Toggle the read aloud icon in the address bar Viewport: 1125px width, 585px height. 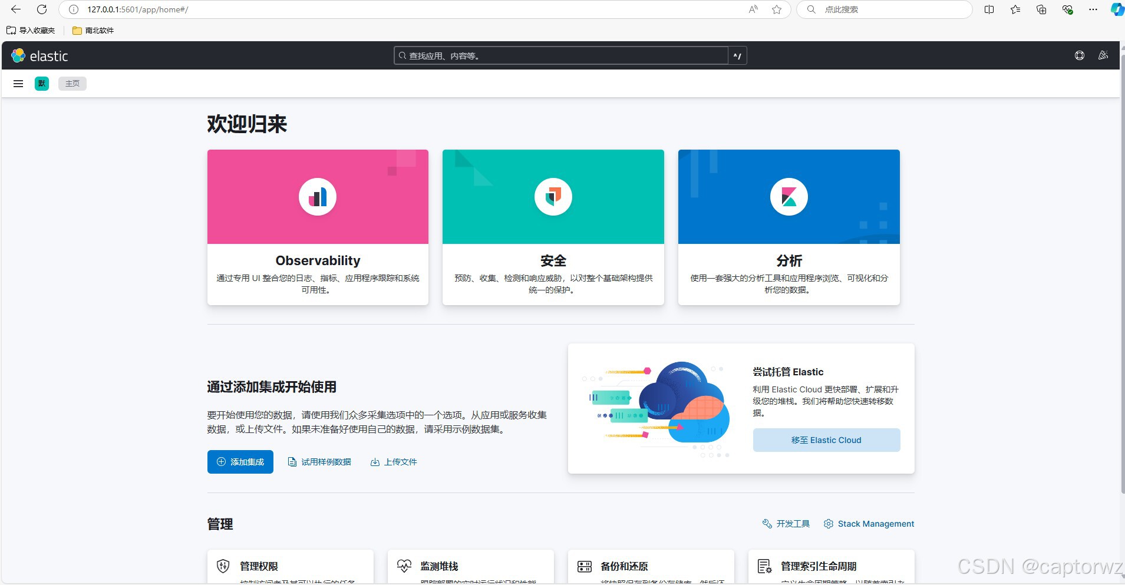coord(753,9)
